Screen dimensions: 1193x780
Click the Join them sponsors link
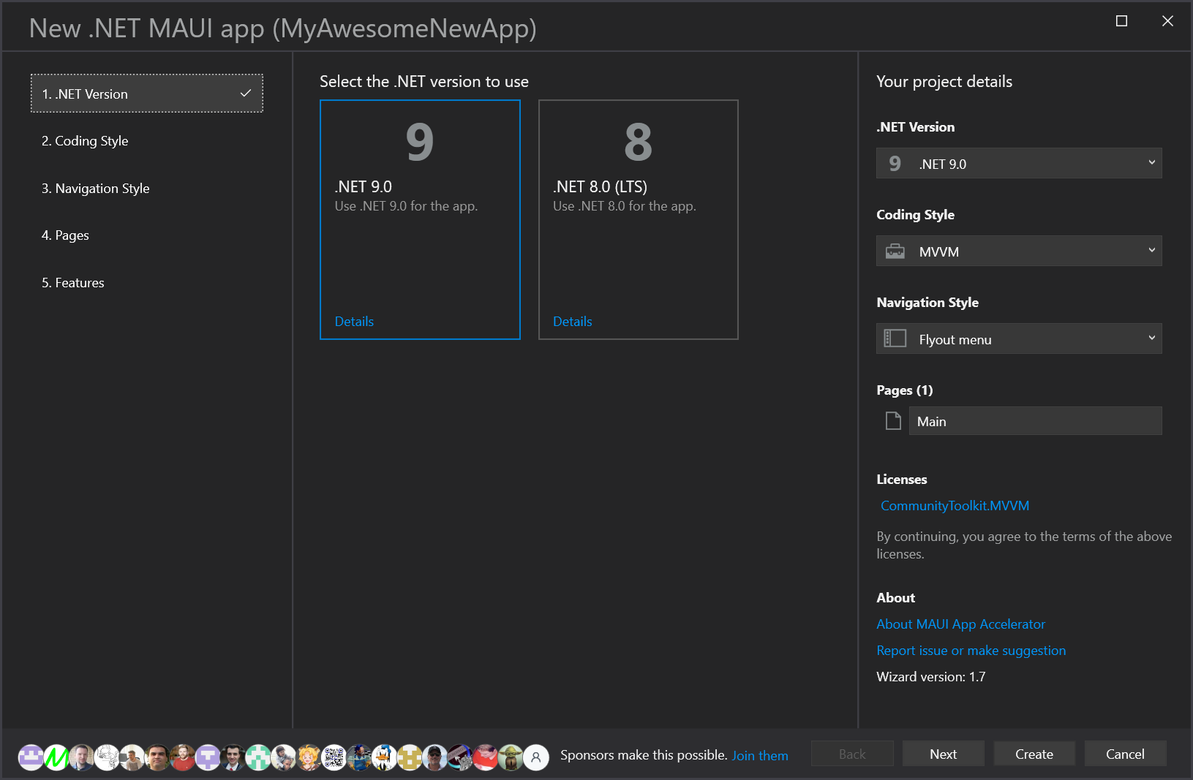[x=760, y=755]
